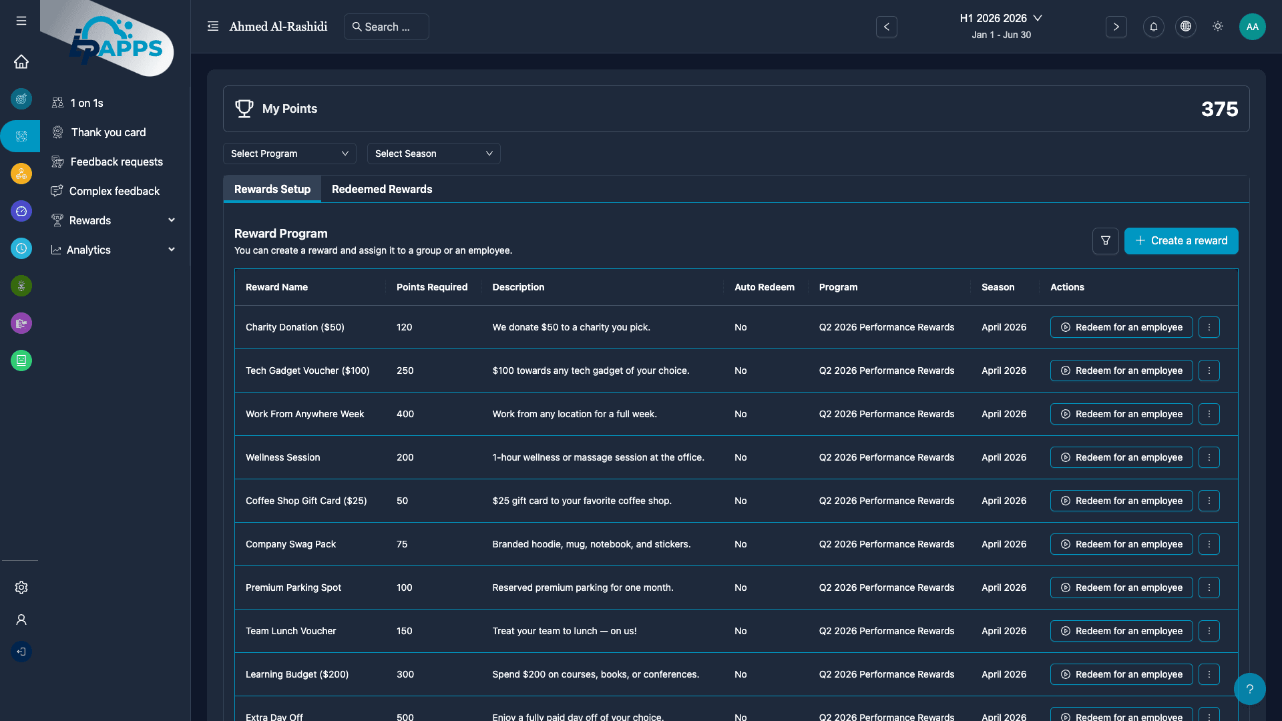Open the teal target goals module icon

21,99
